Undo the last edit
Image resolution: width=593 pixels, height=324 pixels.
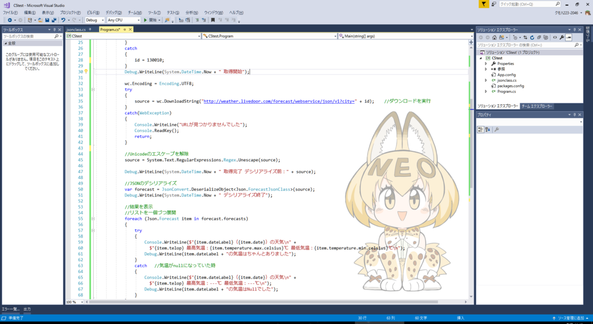tap(63, 20)
